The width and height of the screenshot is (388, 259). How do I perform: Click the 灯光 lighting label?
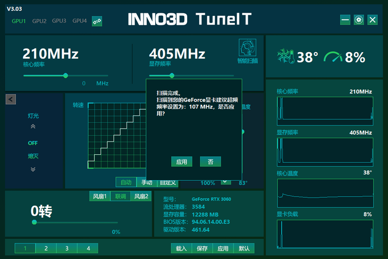coord(33,116)
